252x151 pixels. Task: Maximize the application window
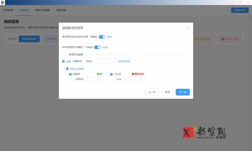(240, 3)
